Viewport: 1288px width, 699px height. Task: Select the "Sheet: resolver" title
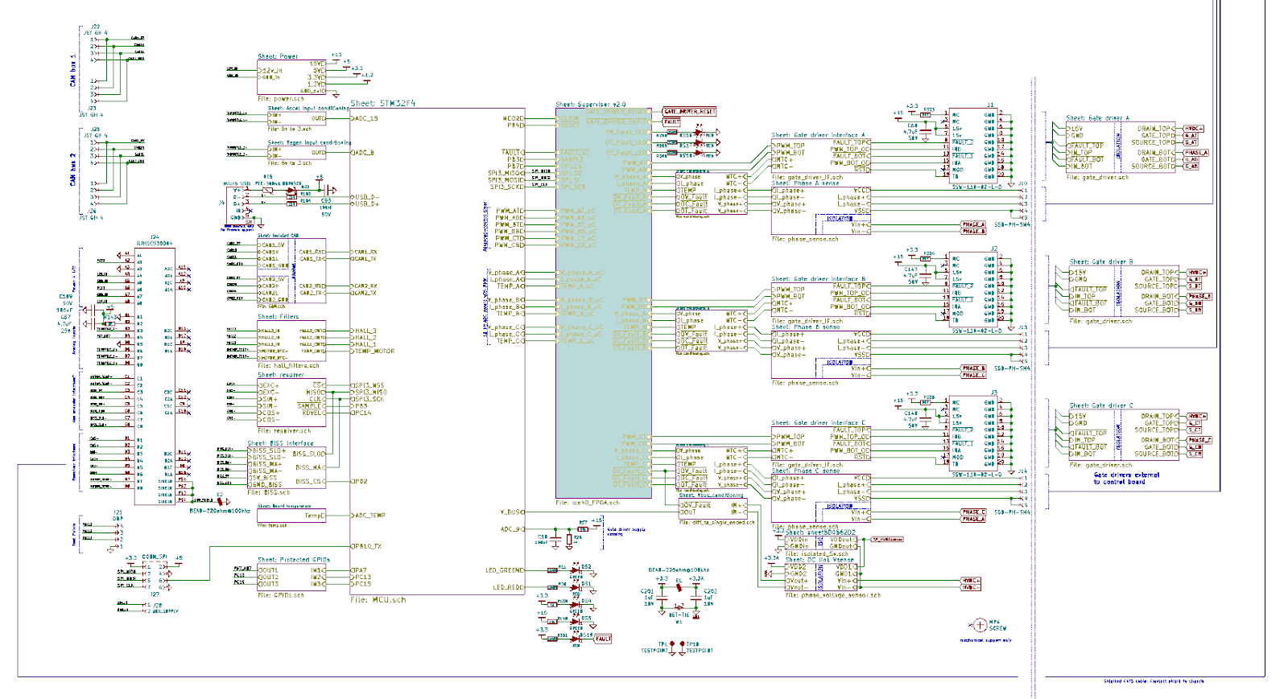click(281, 375)
